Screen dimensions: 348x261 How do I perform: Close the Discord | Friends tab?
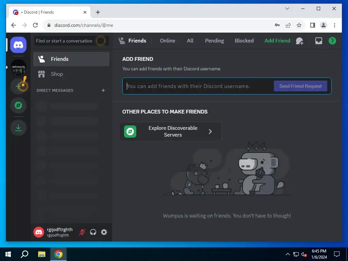click(85, 12)
